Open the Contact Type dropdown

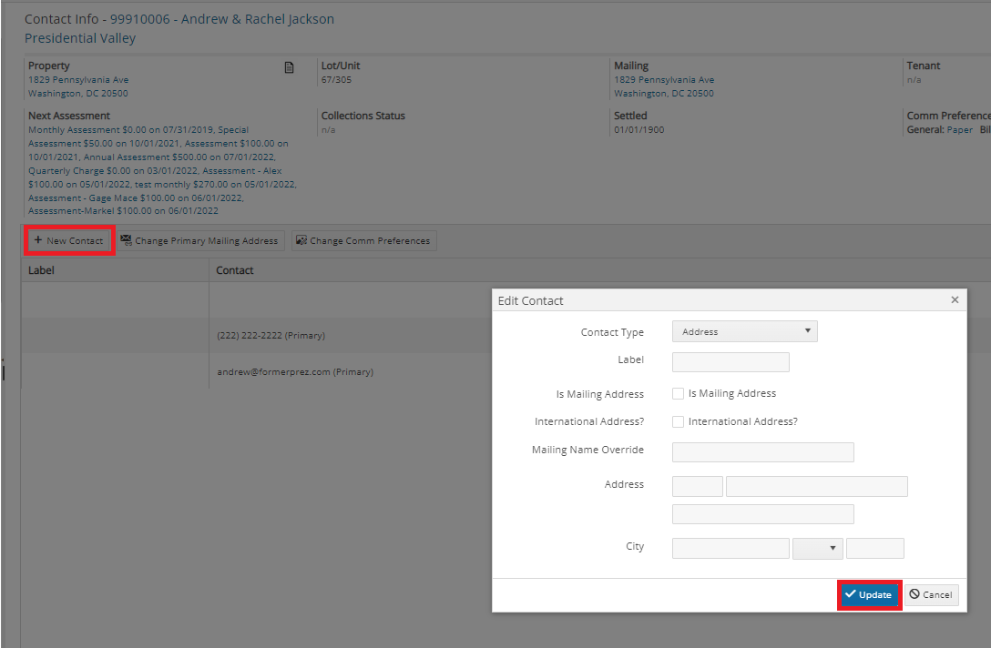pos(744,331)
